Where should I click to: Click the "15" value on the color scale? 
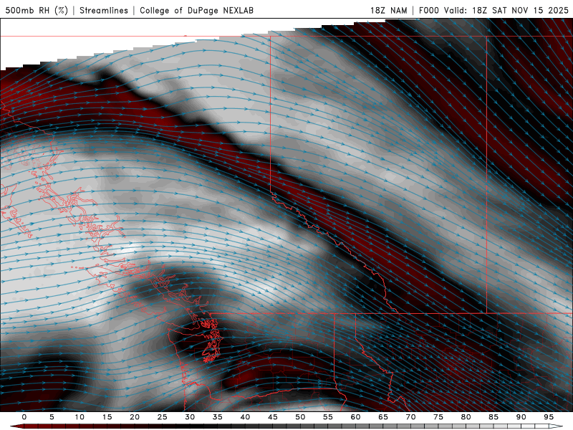tap(107, 417)
